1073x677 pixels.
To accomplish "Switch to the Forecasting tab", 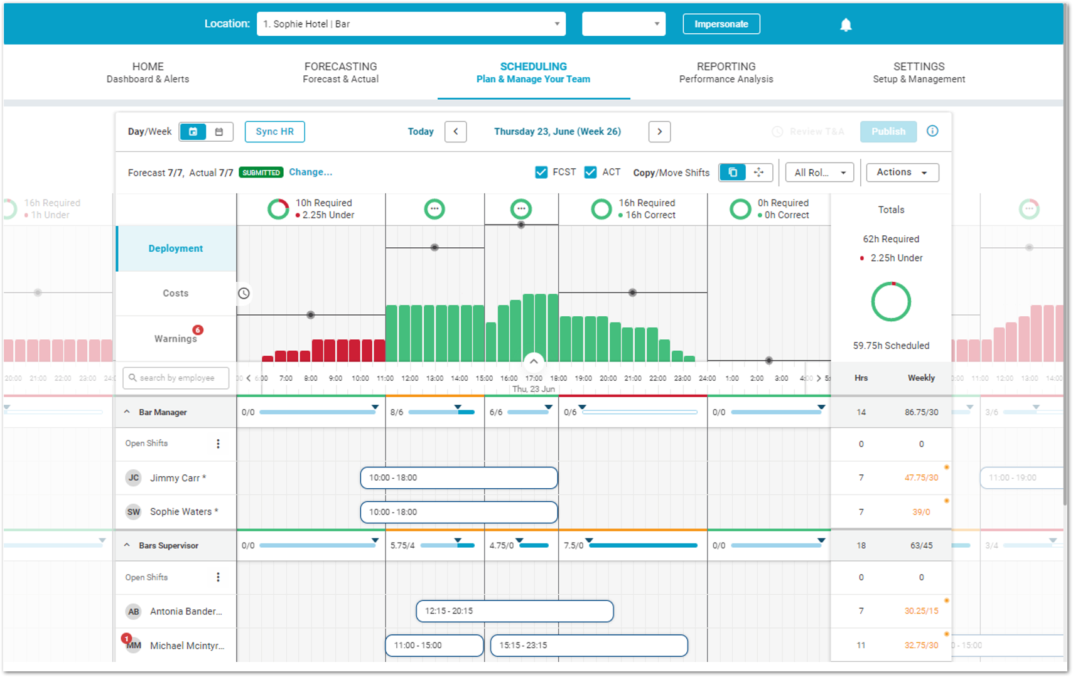I will coord(340,72).
